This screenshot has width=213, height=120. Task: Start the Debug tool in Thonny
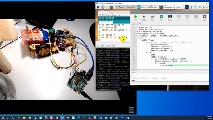click(170, 18)
